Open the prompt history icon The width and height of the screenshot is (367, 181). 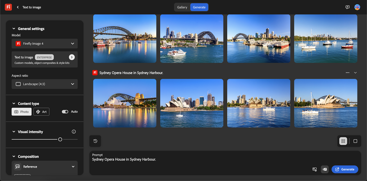95,141
